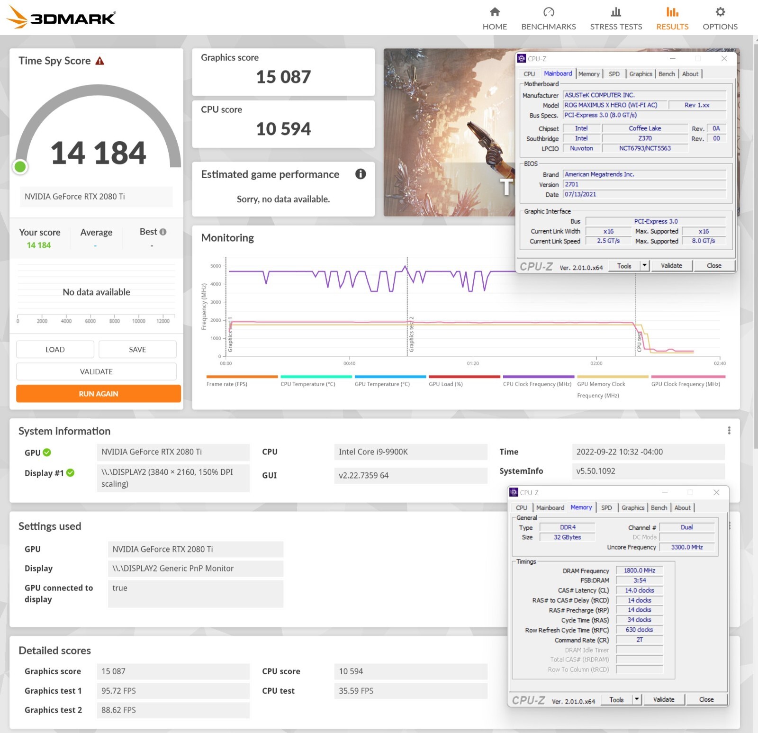
Task: Click the BIOS Version '2701' field
Action: tap(644, 184)
